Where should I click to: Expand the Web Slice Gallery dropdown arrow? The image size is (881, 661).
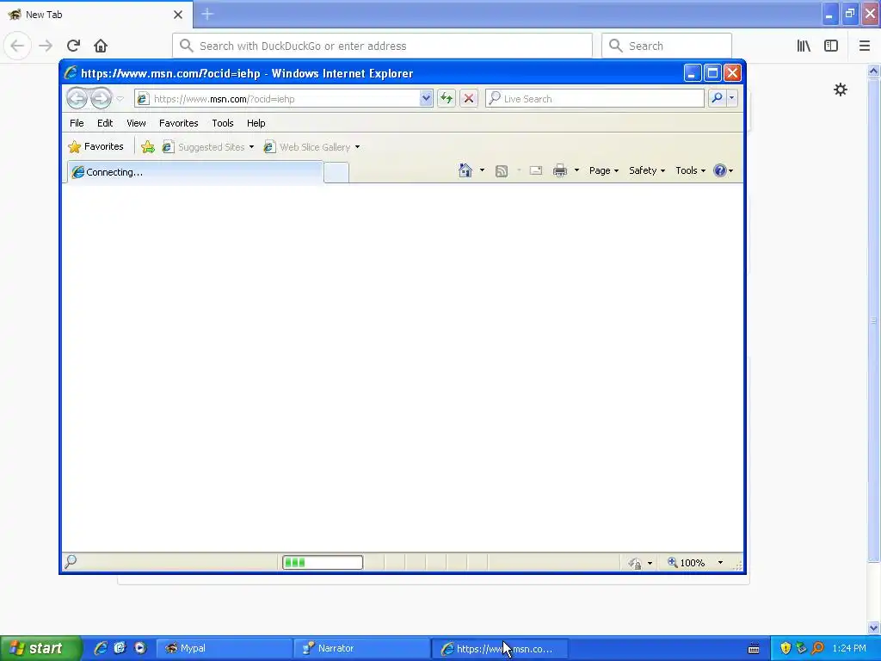point(357,147)
